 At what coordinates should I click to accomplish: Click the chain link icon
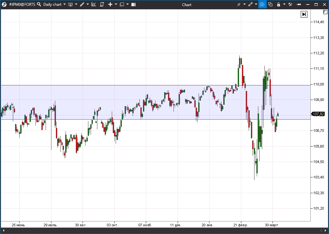point(250,4)
